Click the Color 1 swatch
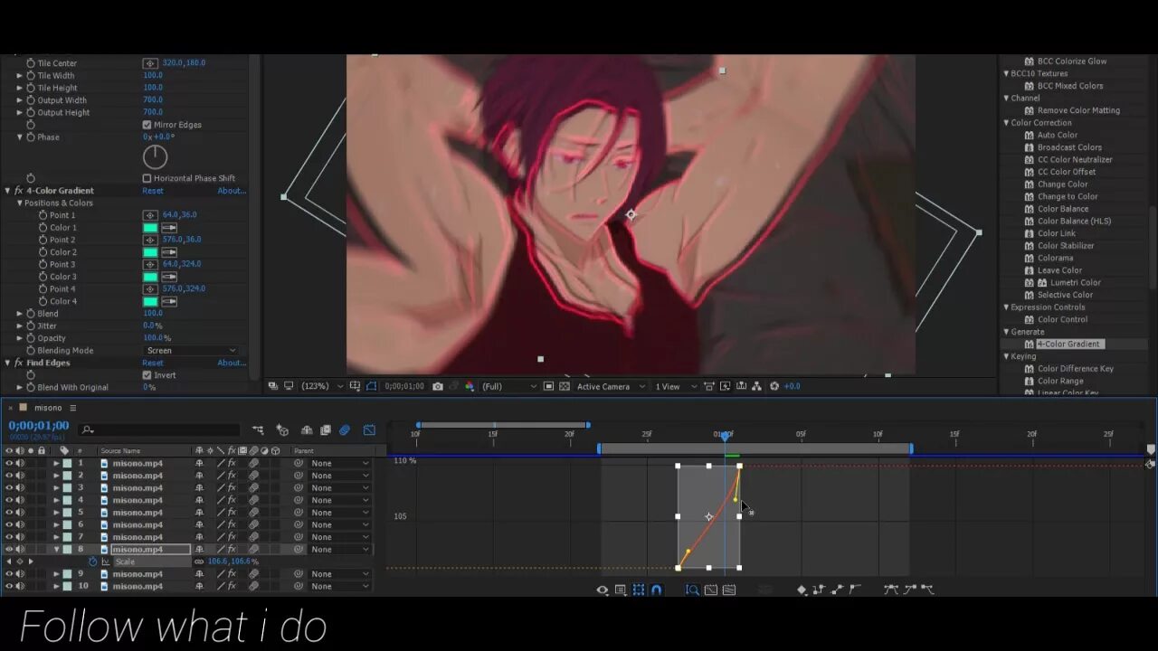The image size is (1158, 651). [x=150, y=228]
